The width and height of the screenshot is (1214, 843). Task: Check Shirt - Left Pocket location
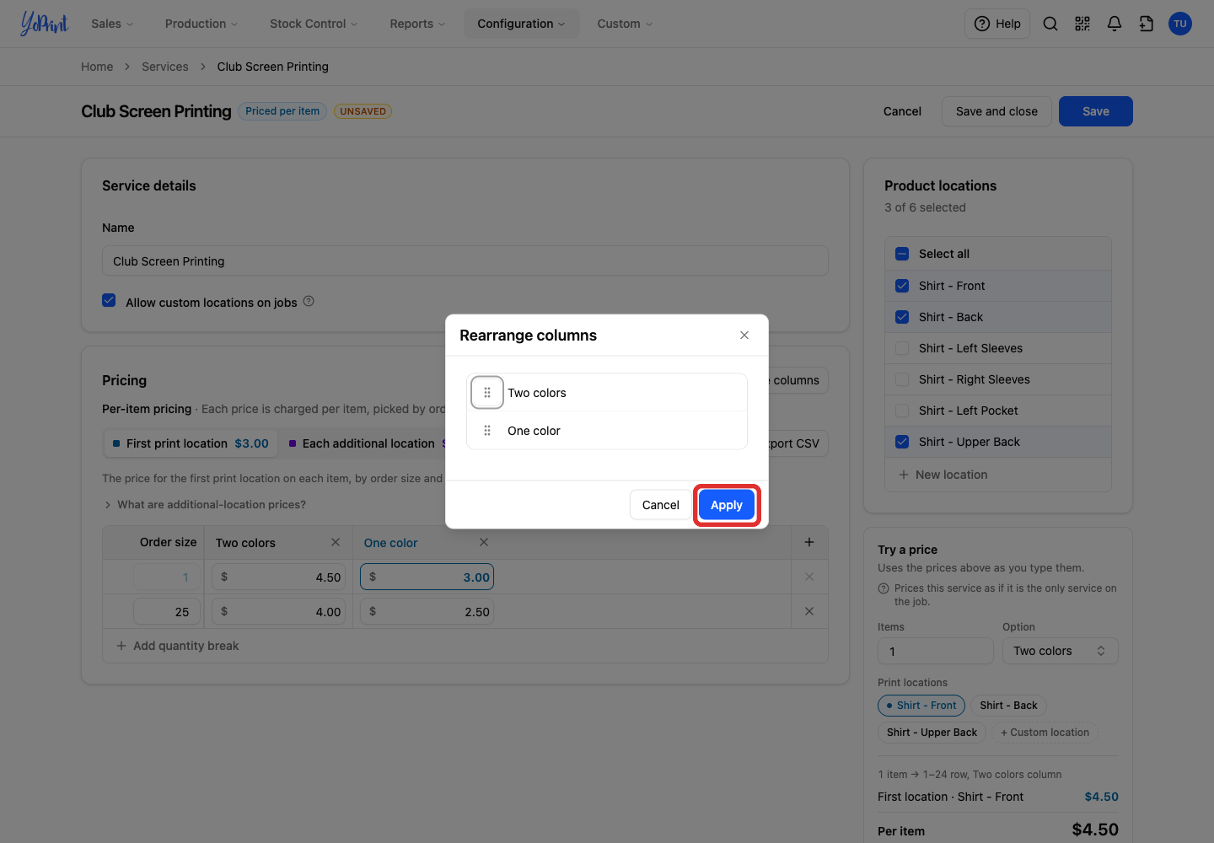[x=902, y=411]
